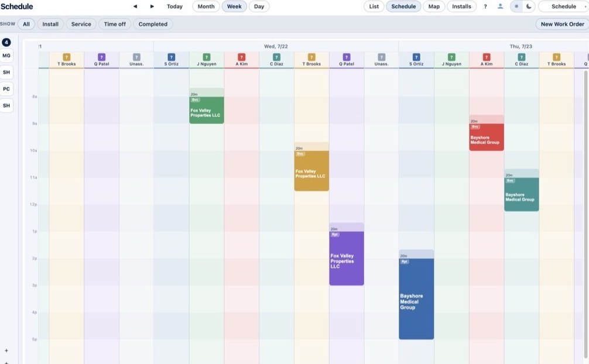Open the Schedule dropdown at top right
The image size is (589, 364).
(x=563, y=6)
